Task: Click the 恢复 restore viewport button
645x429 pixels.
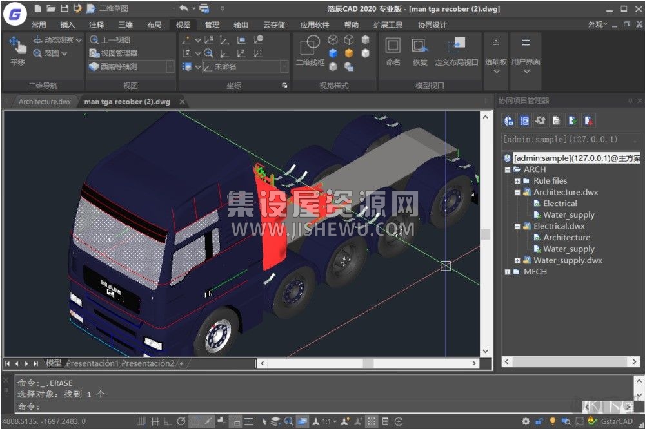Action: tap(420, 51)
